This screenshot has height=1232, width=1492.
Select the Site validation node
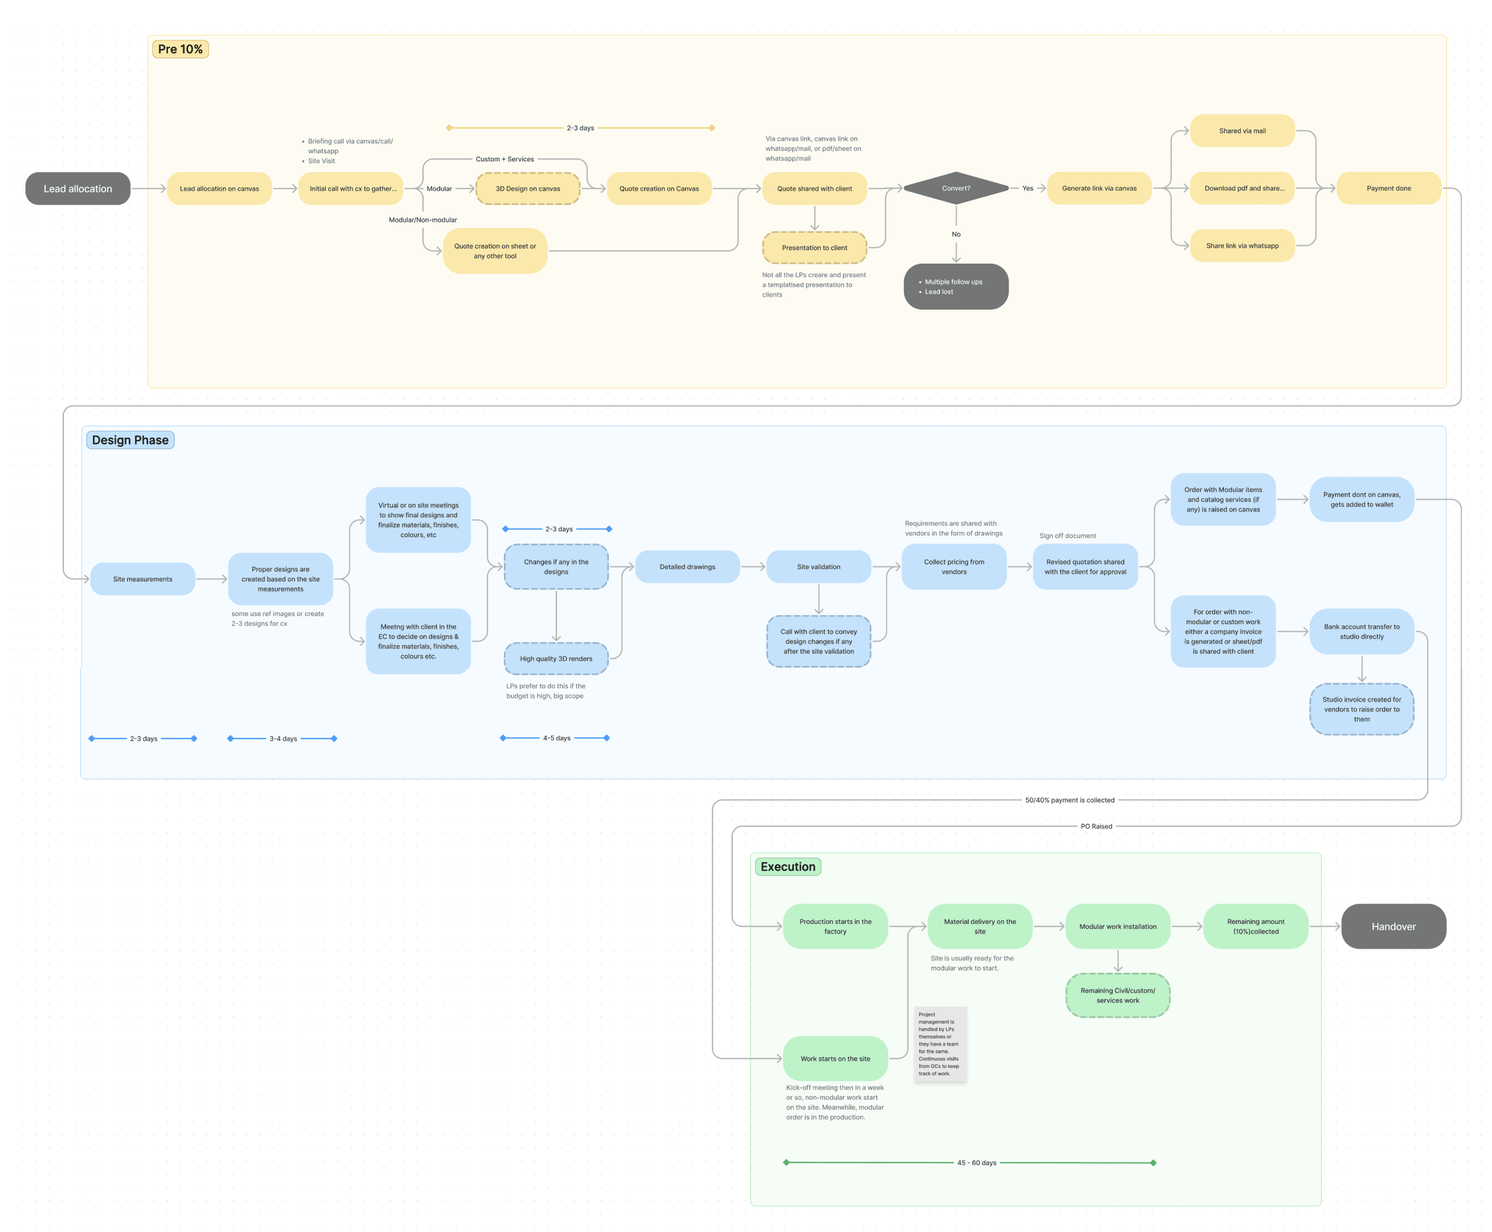pyautogui.click(x=818, y=566)
